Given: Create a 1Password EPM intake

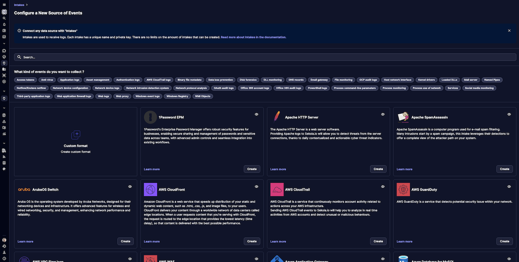Looking at the screenshot, I should point(252,169).
